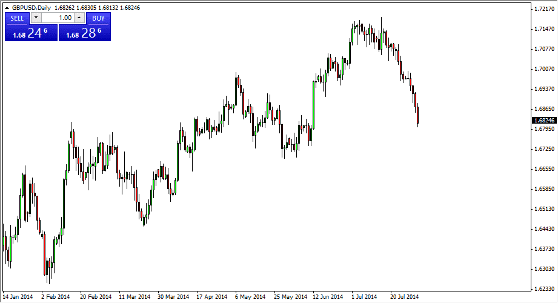Viewport: 558px width, 303px height.
Task: Select the 11 Mar 2014 date label
Action: [134, 297]
